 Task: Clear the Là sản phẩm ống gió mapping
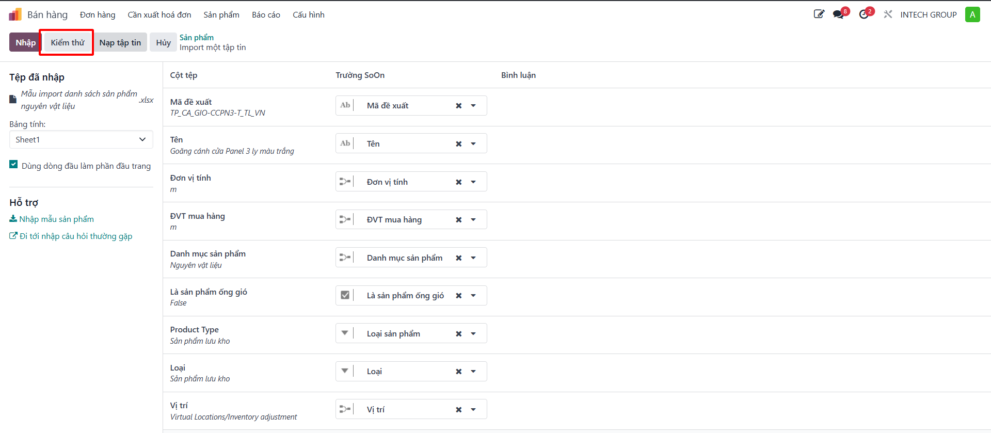(458, 296)
